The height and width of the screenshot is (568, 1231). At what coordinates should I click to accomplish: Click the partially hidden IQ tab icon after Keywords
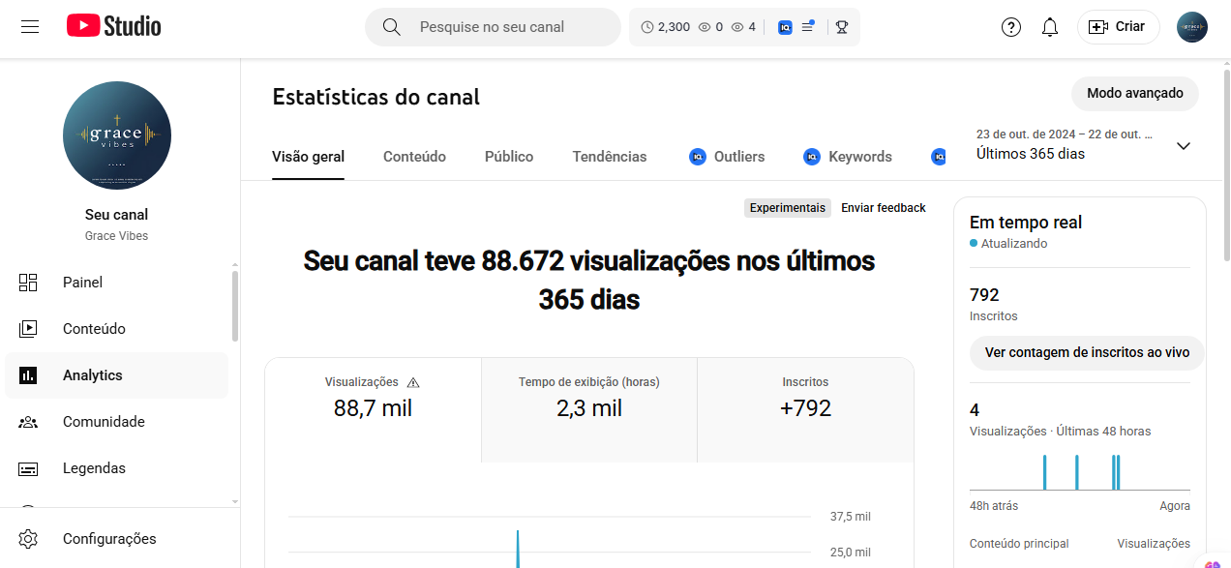tap(938, 157)
